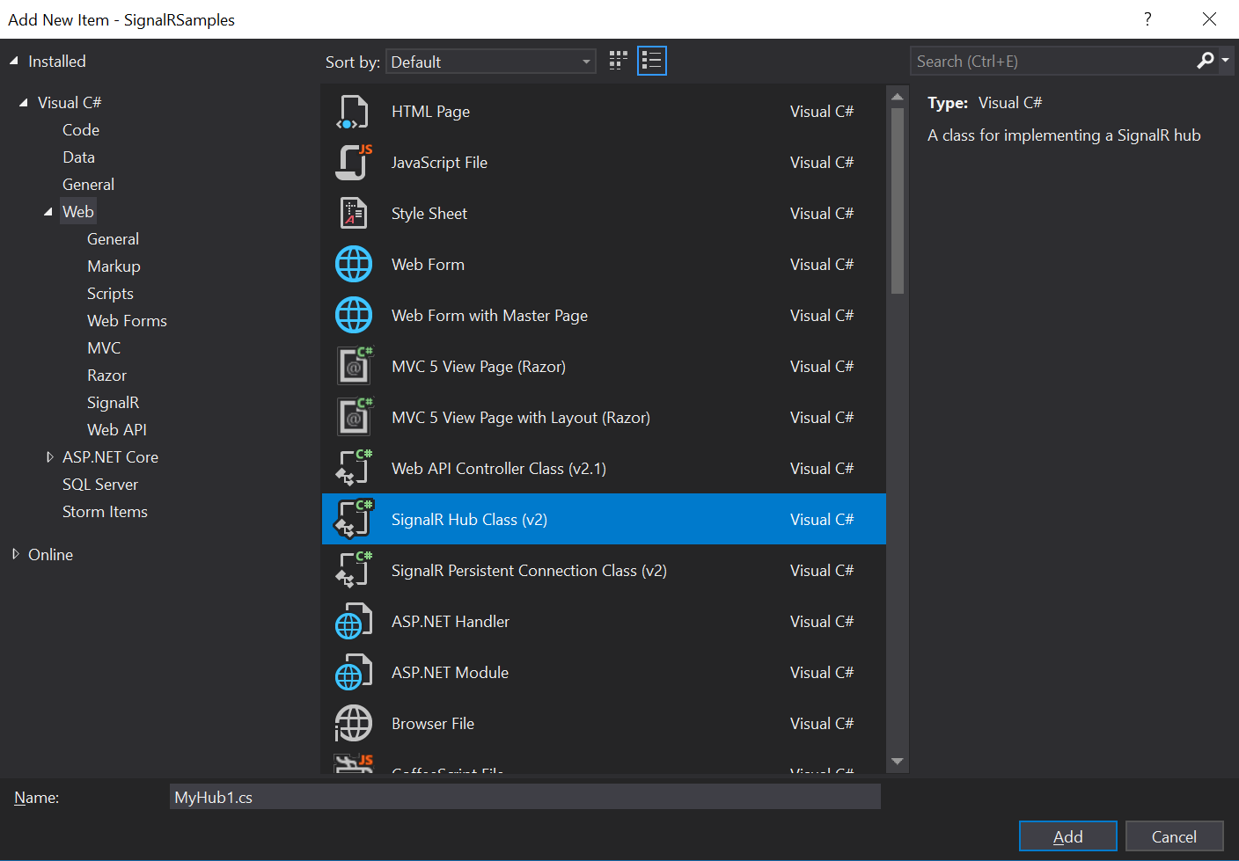The height and width of the screenshot is (861, 1239).
Task: Click the ASP.NET Handler icon
Action: (354, 621)
